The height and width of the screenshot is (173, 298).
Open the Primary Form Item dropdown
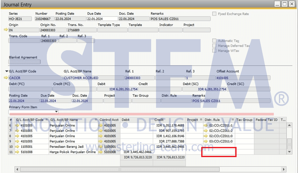(x=56, y=112)
